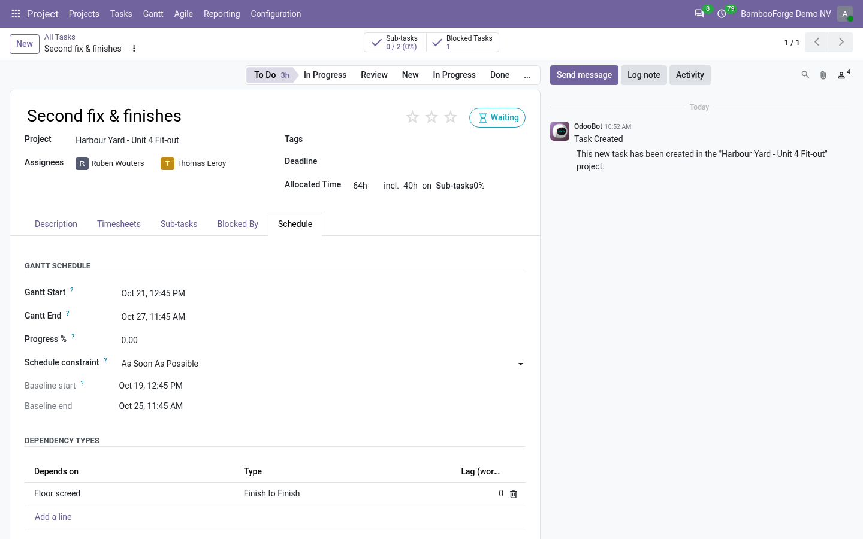Click Add a line link

click(x=53, y=517)
